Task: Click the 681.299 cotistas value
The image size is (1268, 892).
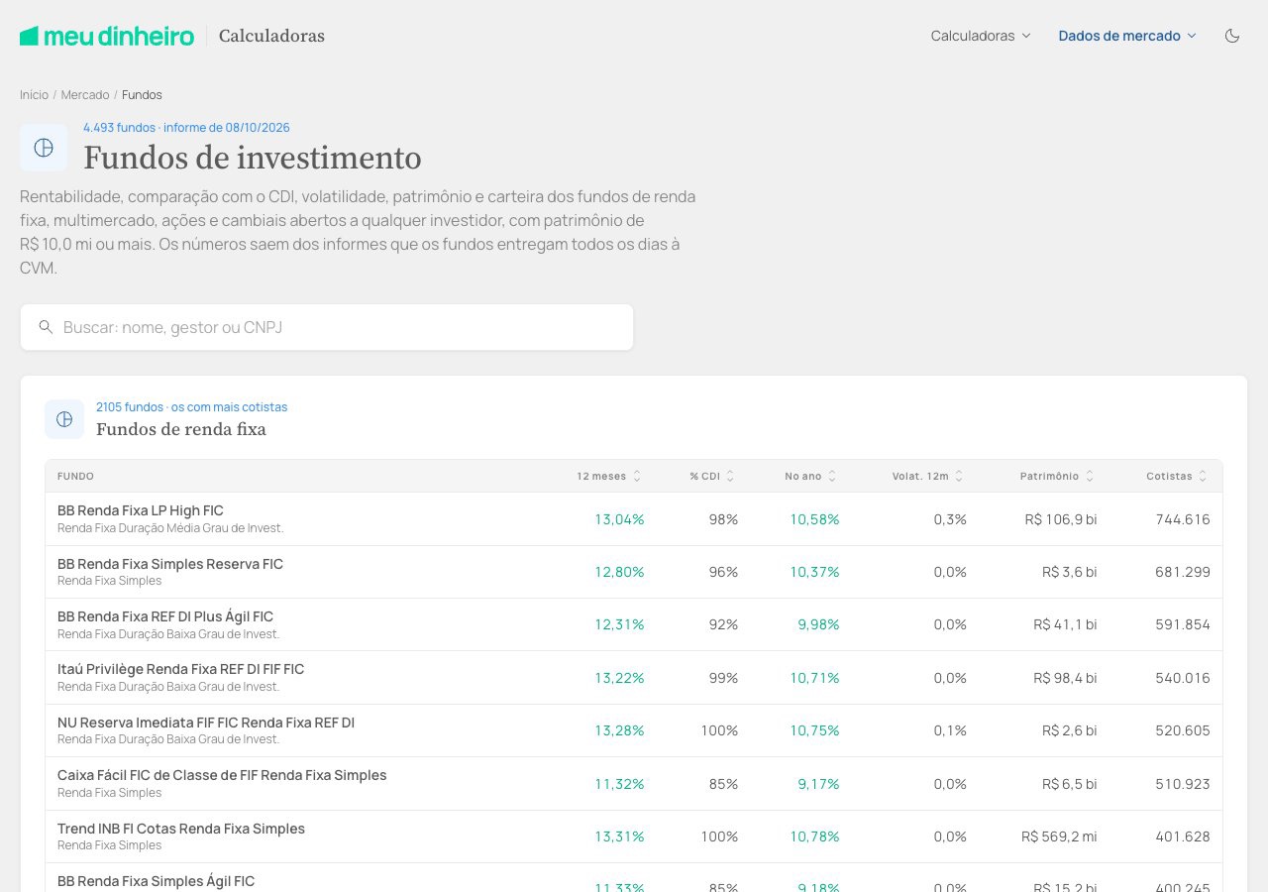Action: (1183, 572)
